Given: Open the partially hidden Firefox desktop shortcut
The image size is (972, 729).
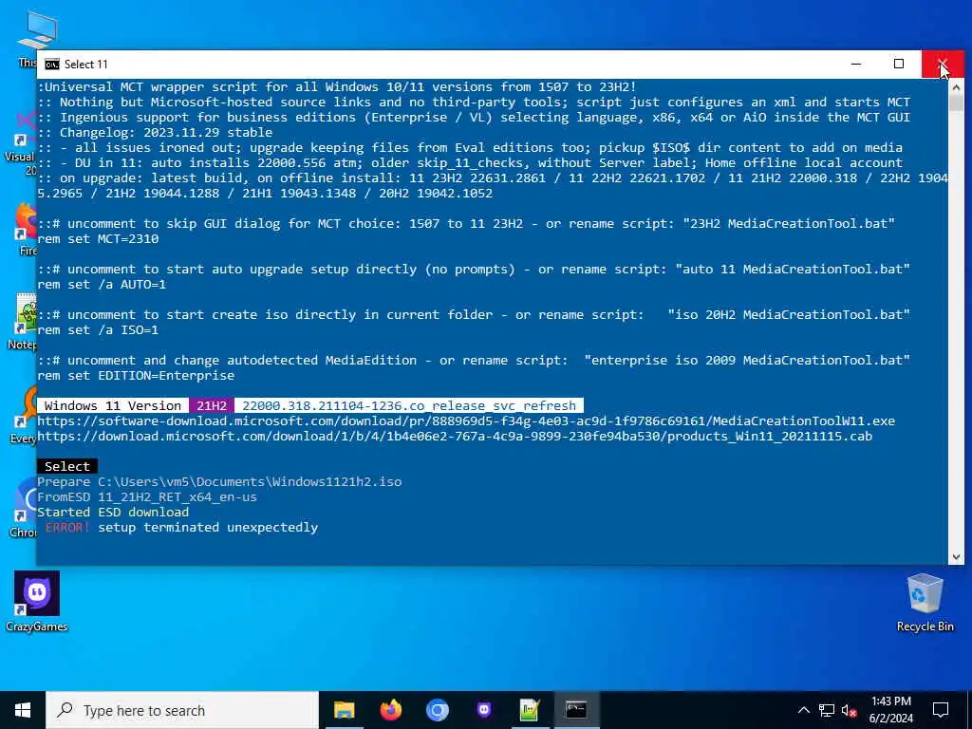Looking at the screenshot, I should coord(26,230).
